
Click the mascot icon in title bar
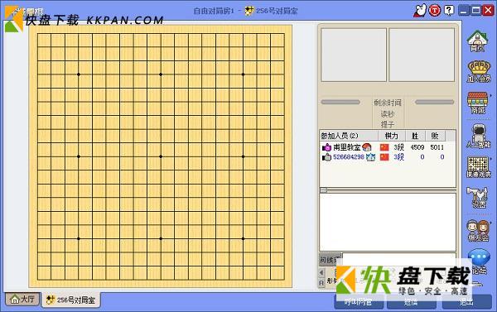420,11
